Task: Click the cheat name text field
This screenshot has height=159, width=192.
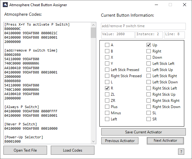Action: [x=143, y=26]
